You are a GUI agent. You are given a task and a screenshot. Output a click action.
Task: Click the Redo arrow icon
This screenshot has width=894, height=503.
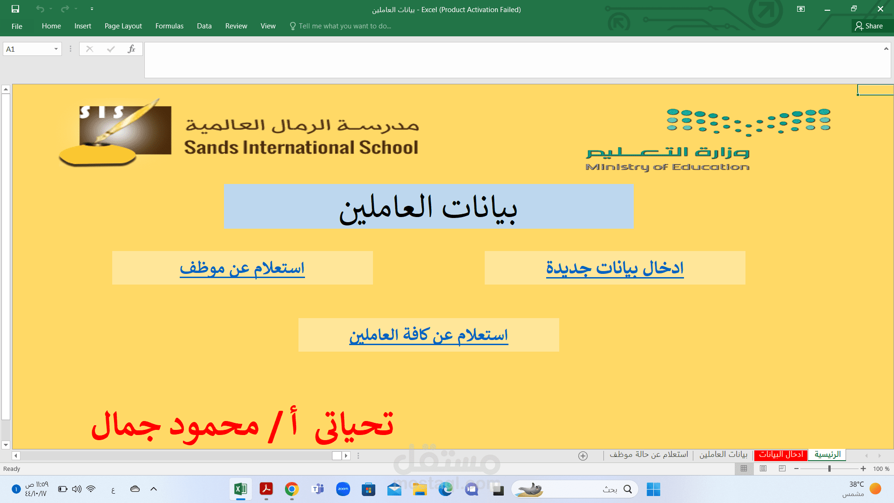coord(65,9)
